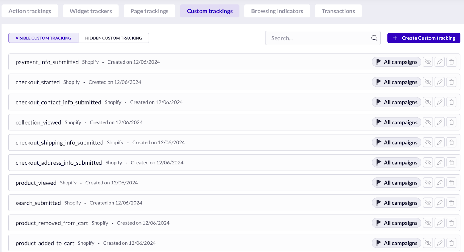Delete the product_viewed tracking
Image resolution: width=464 pixels, height=252 pixels.
(x=451, y=183)
